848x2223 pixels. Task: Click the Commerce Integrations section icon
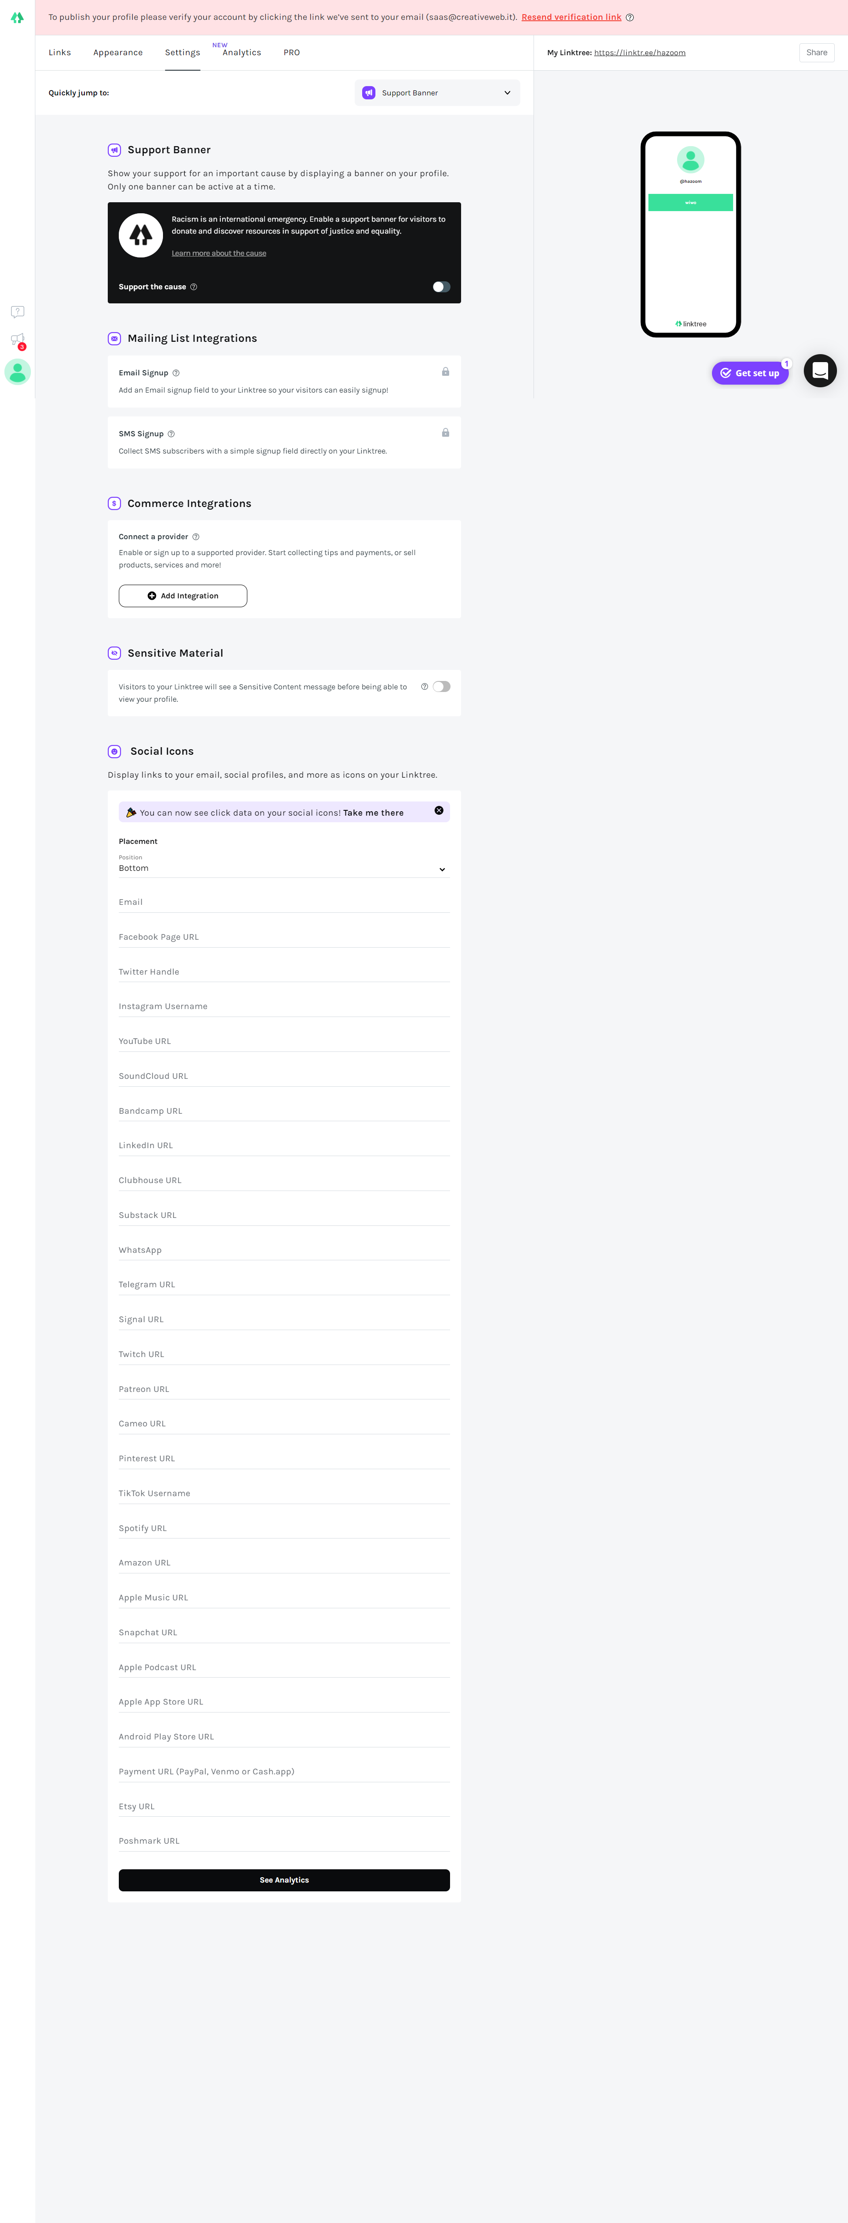(115, 503)
